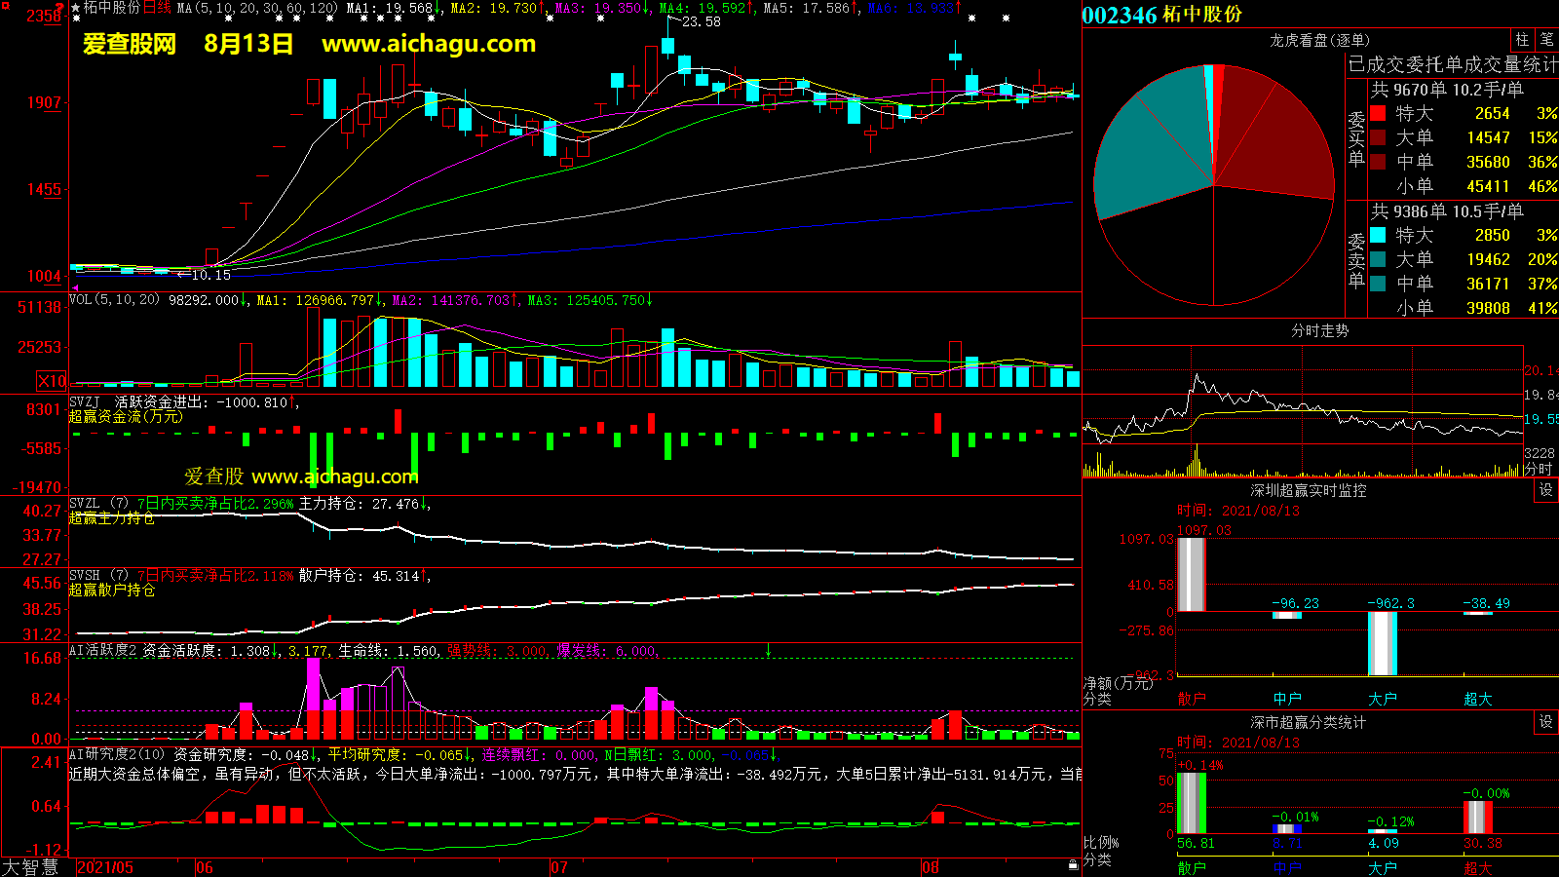Click the 笔 tick-view button

pyautogui.click(x=1546, y=39)
